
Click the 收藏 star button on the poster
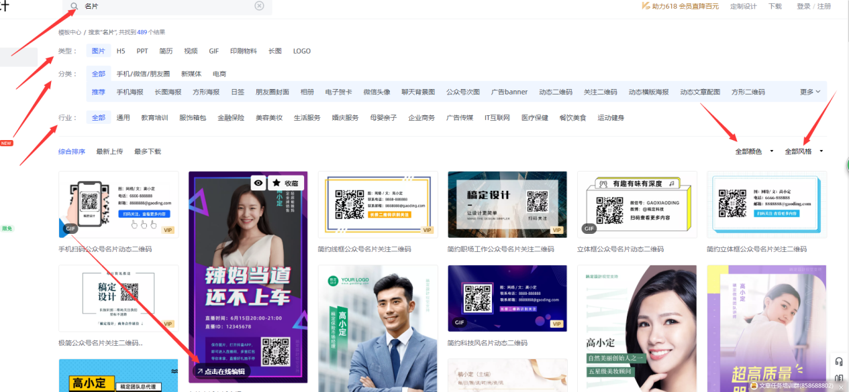click(x=286, y=183)
